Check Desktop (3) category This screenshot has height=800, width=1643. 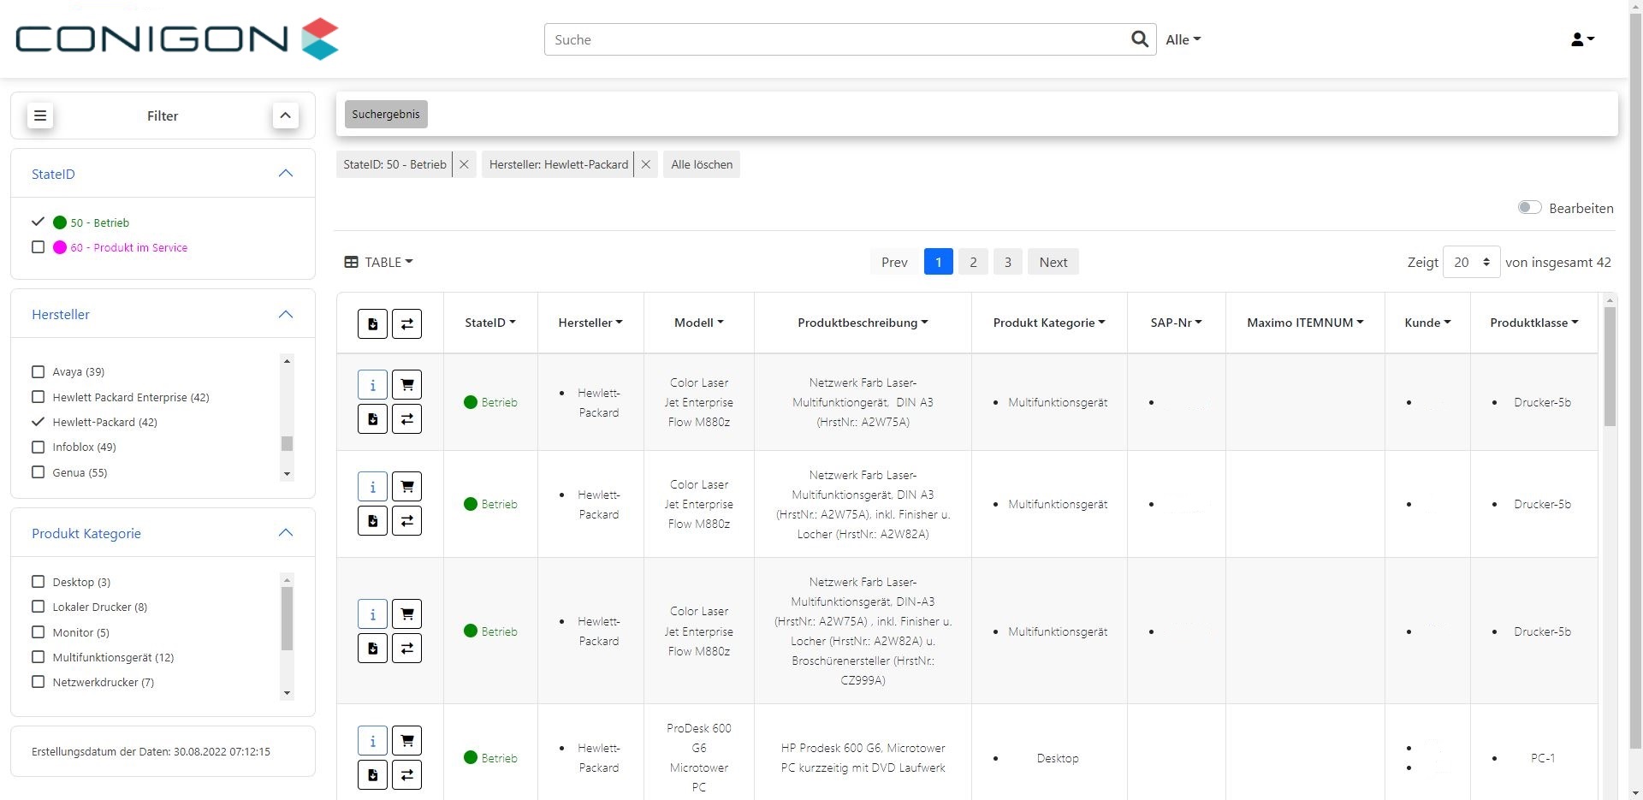click(x=38, y=582)
